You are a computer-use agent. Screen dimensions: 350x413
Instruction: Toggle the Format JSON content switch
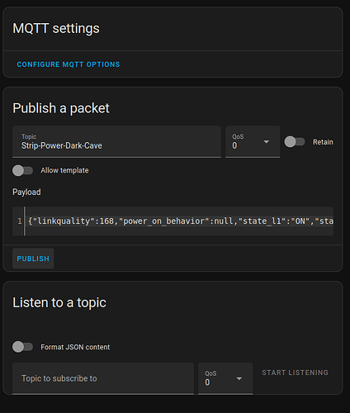[22, 347]
